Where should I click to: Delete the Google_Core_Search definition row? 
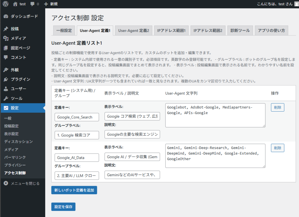point(277,107)
